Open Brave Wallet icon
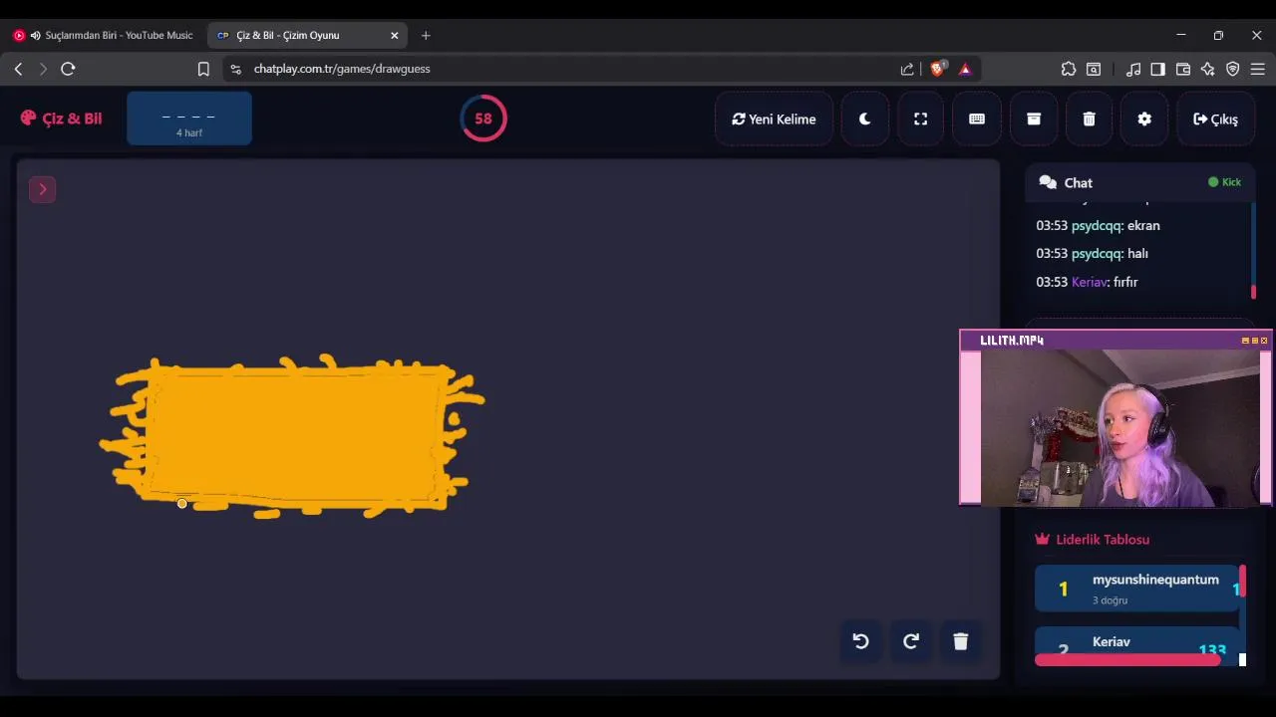 pos(1183,69)
